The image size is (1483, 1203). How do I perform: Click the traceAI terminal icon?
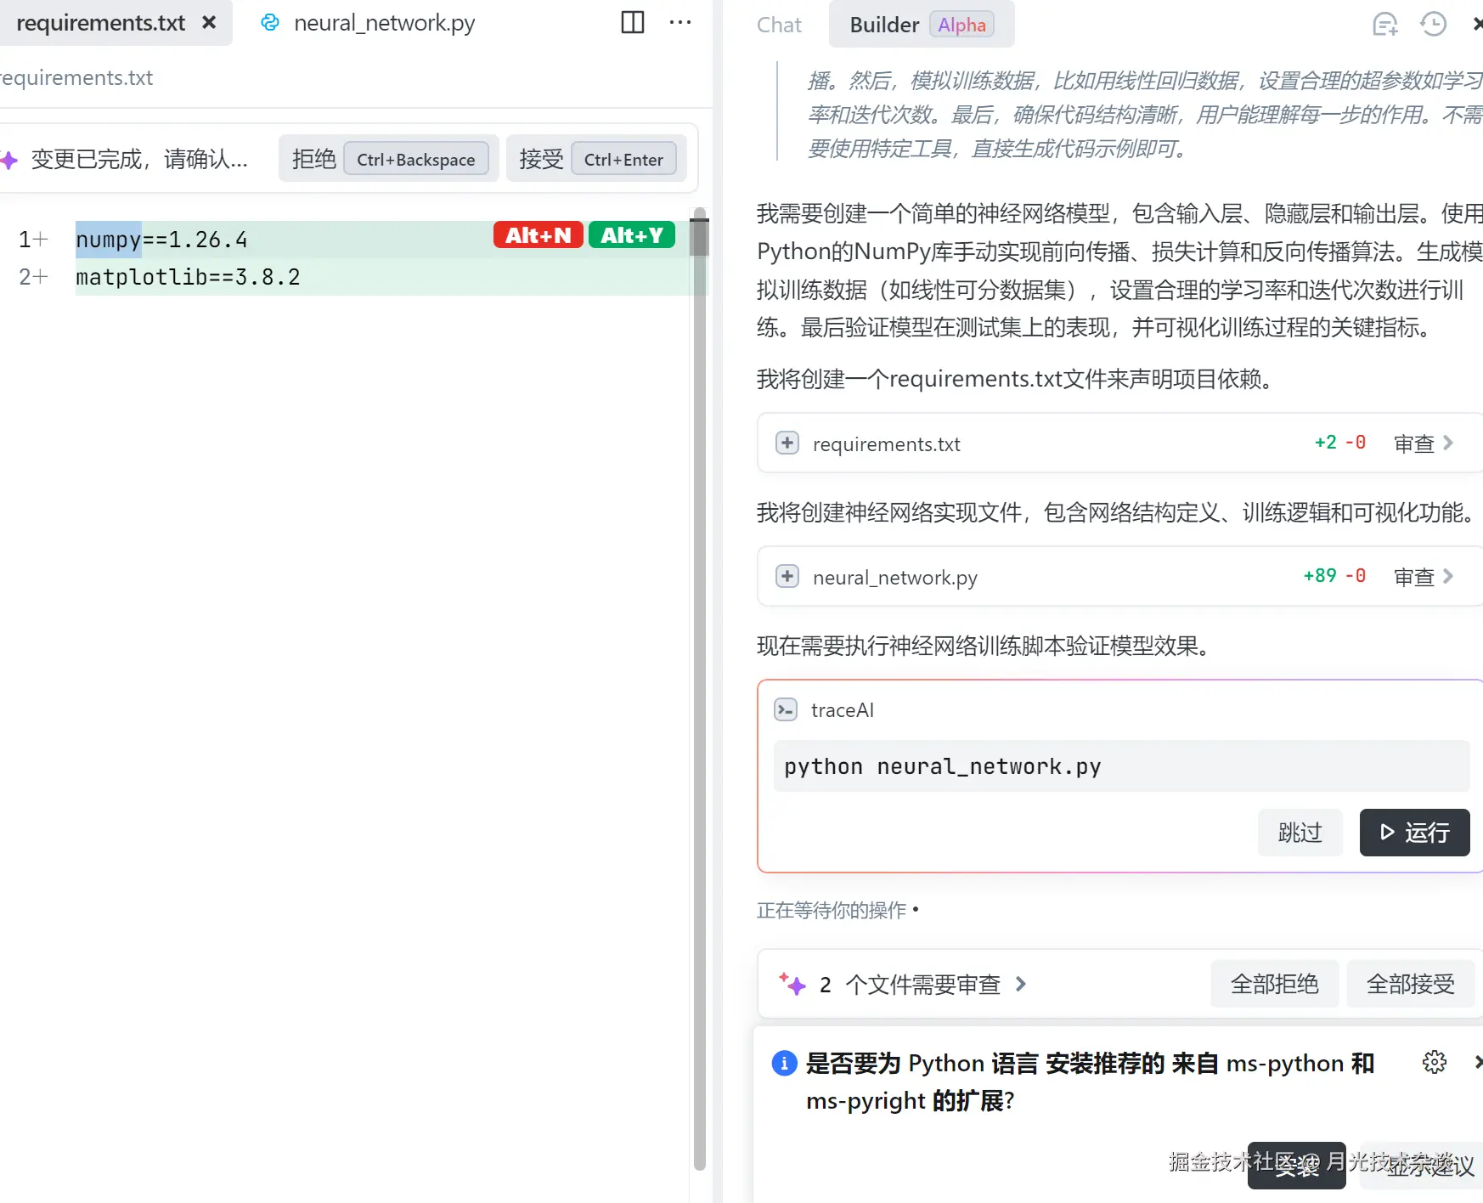pyautogui.click(x=786, y=710)
